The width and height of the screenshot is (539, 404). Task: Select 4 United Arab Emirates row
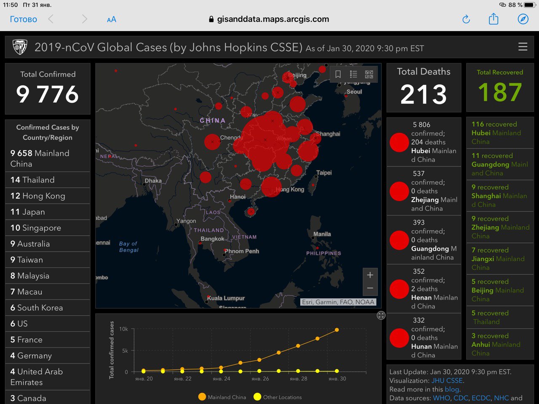pos(48,377)
